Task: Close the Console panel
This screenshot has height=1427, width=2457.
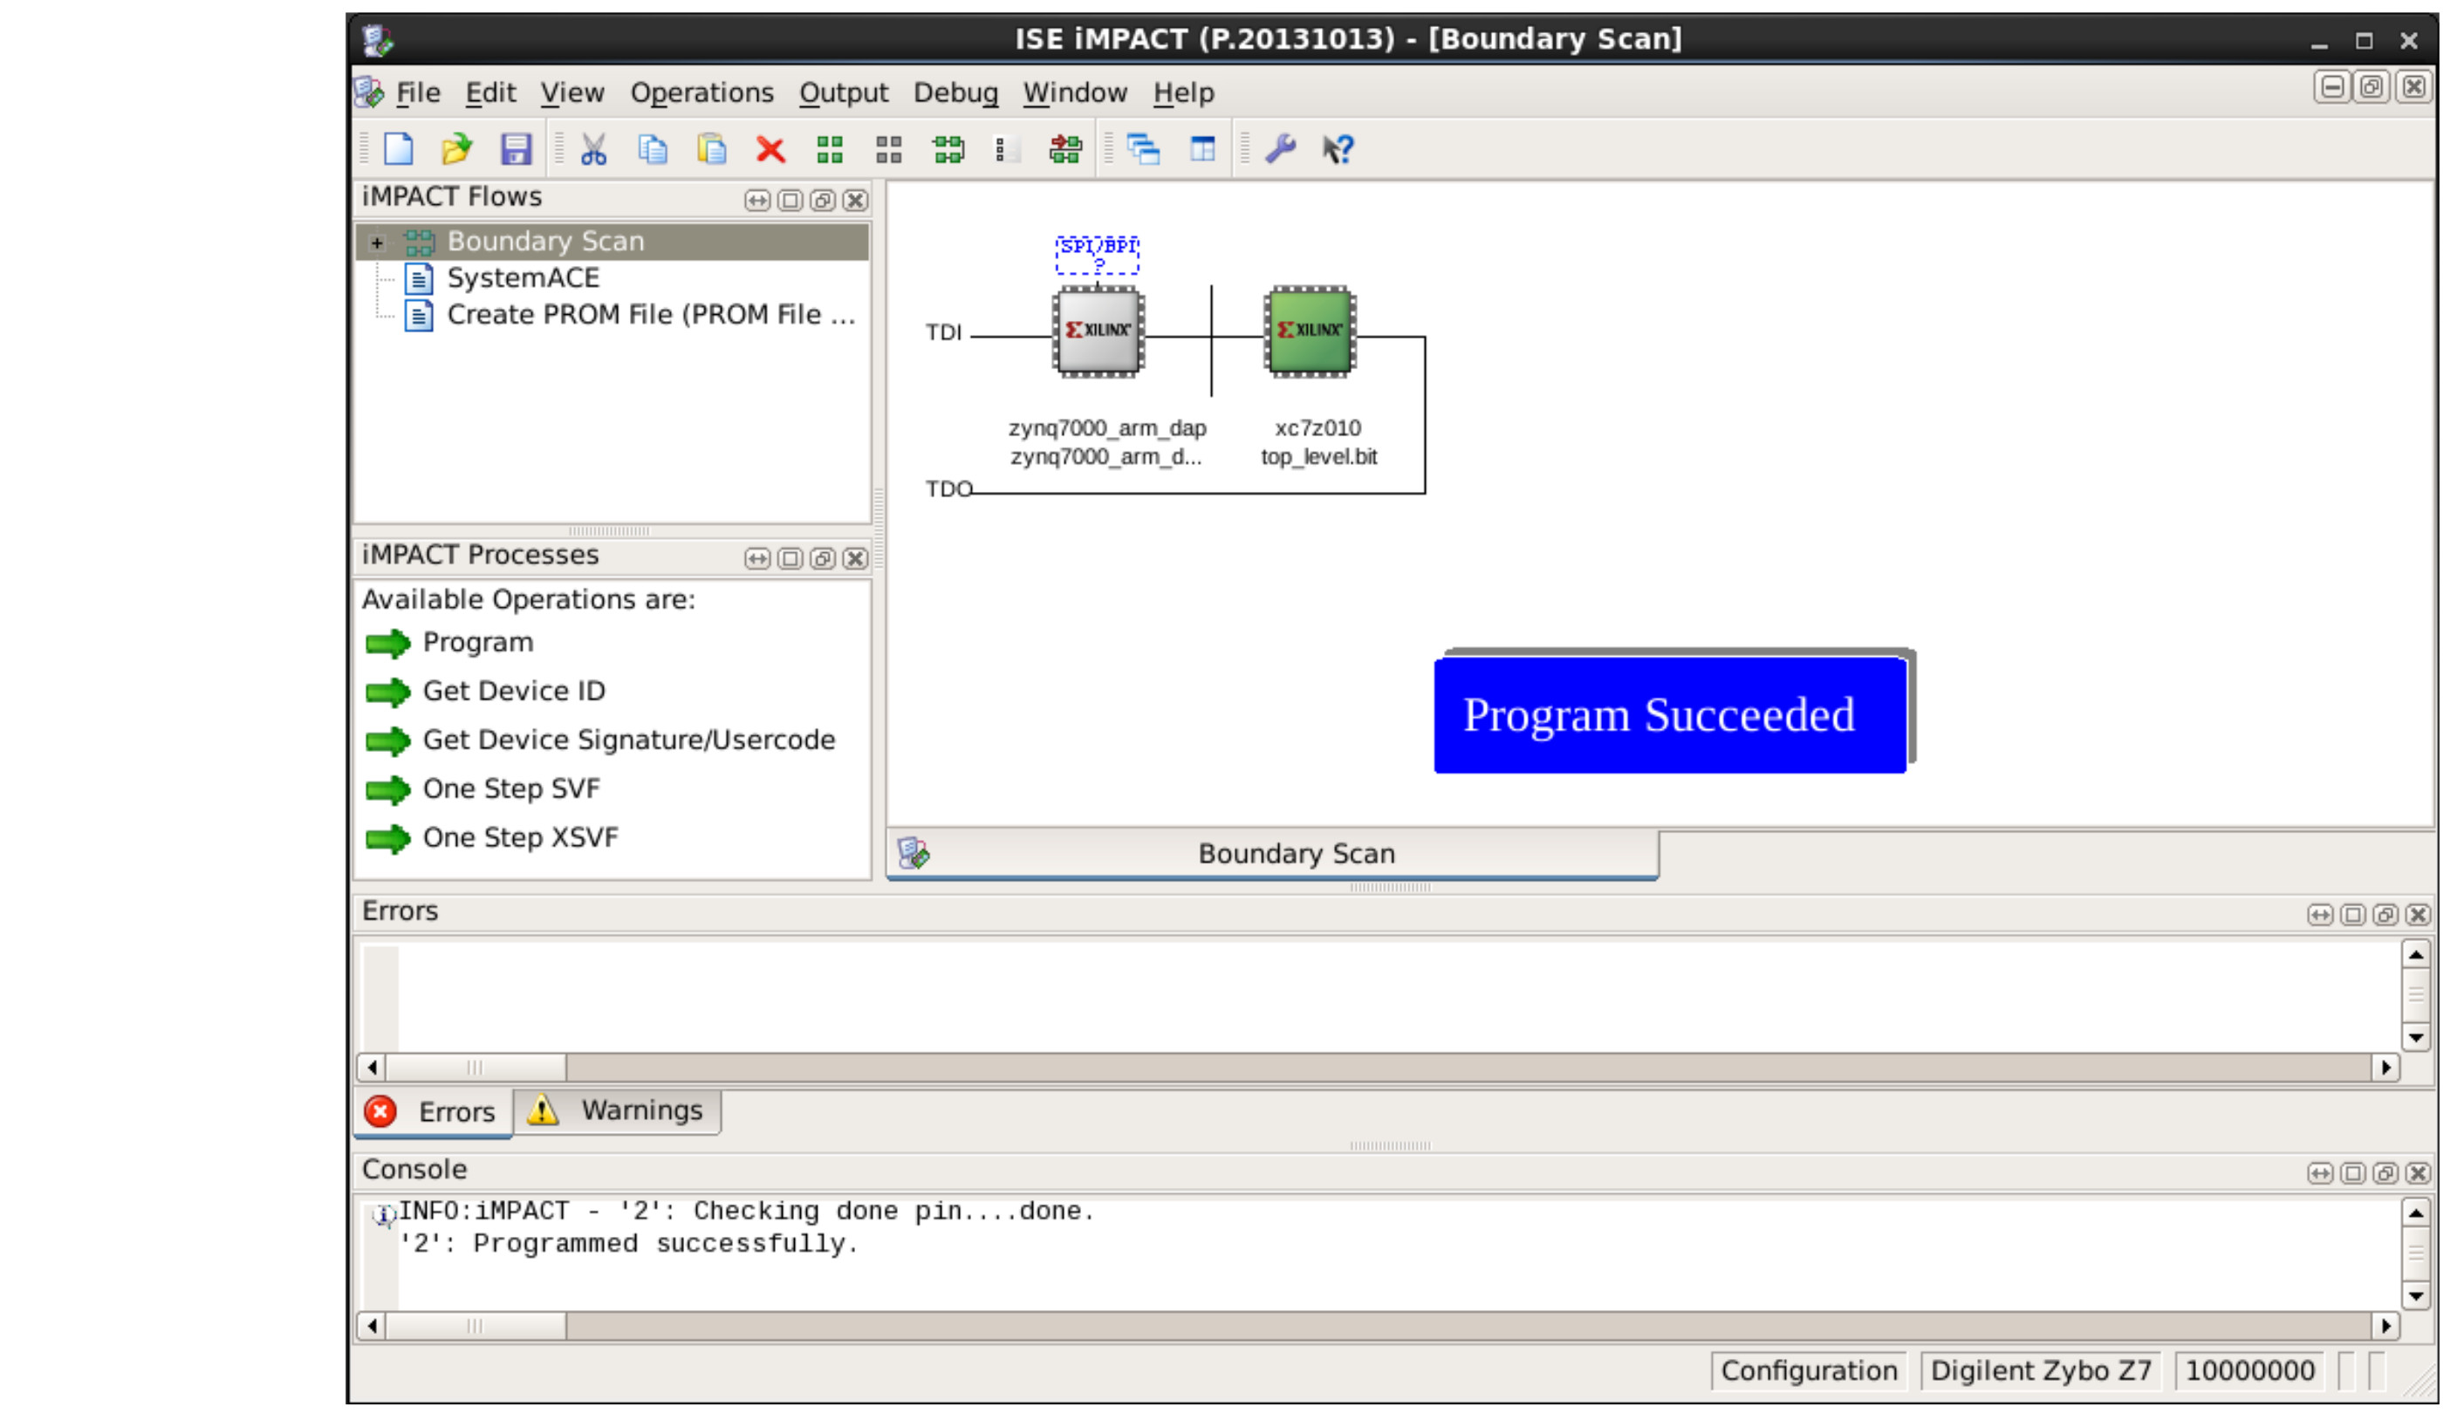Action: click(x=2419, y=1175)
